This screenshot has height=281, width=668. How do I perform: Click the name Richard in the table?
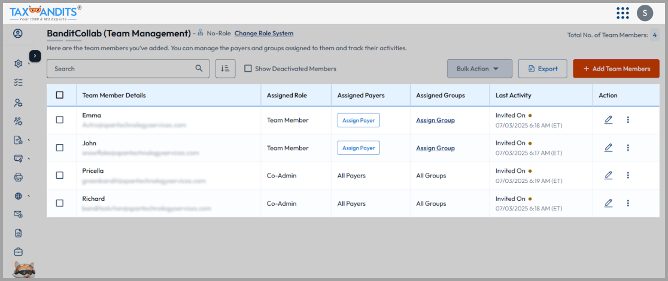pos(93,199)
